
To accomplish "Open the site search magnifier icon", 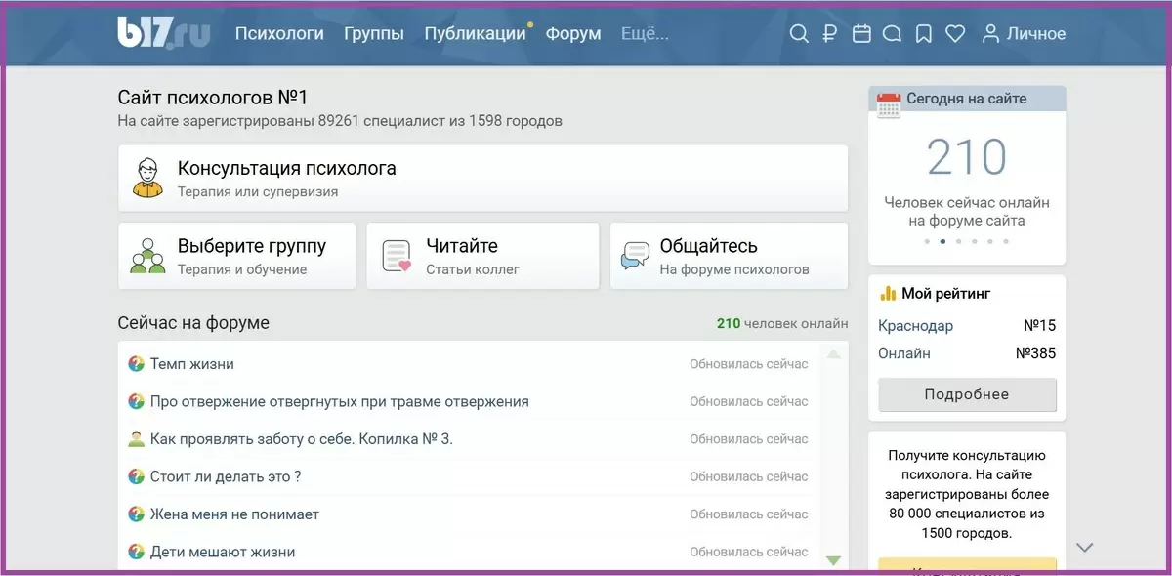I will 798,33.
